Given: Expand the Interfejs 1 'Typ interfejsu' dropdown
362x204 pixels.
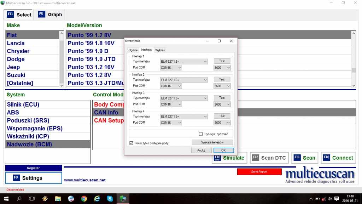Looking at the screenshot, I should [184, 62].
